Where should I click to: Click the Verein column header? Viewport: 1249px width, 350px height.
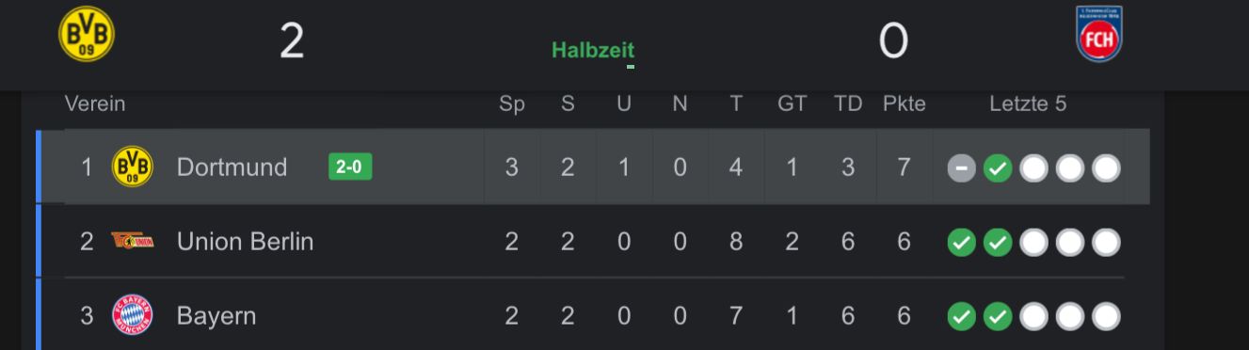pos(95,103)
